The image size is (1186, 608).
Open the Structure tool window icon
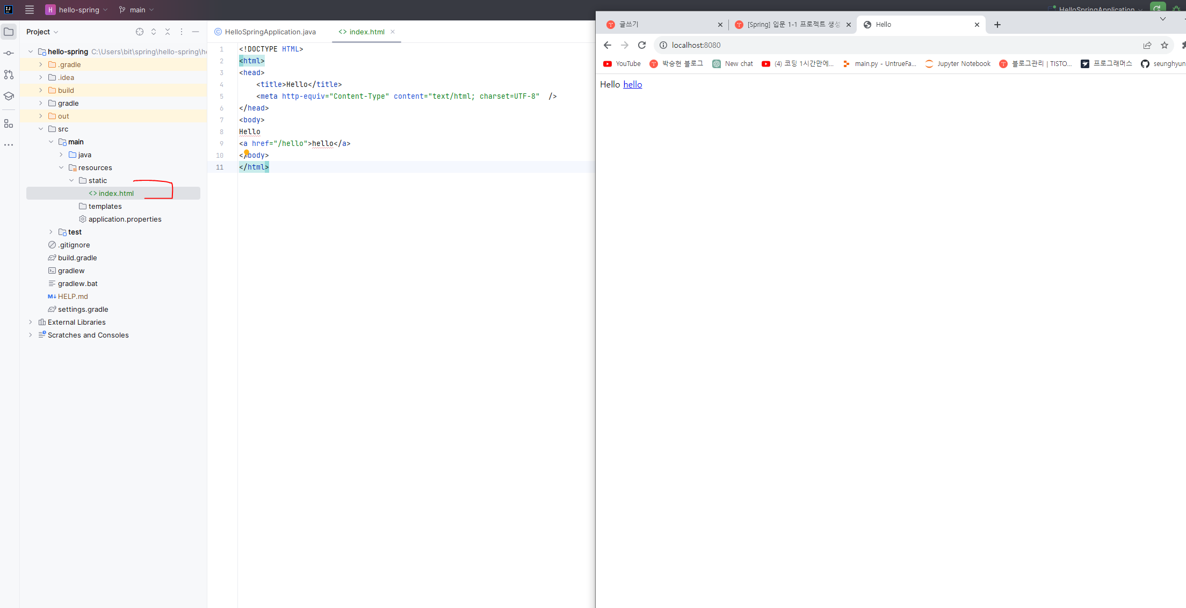(x=9, y=124)
